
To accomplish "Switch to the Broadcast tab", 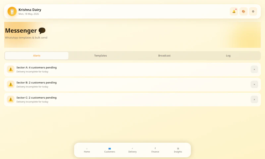I will point(164,56).
